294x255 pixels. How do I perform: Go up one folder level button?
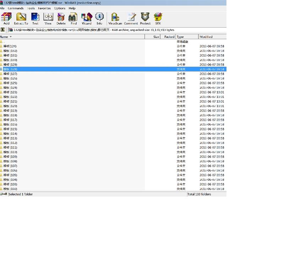[3, 30]
